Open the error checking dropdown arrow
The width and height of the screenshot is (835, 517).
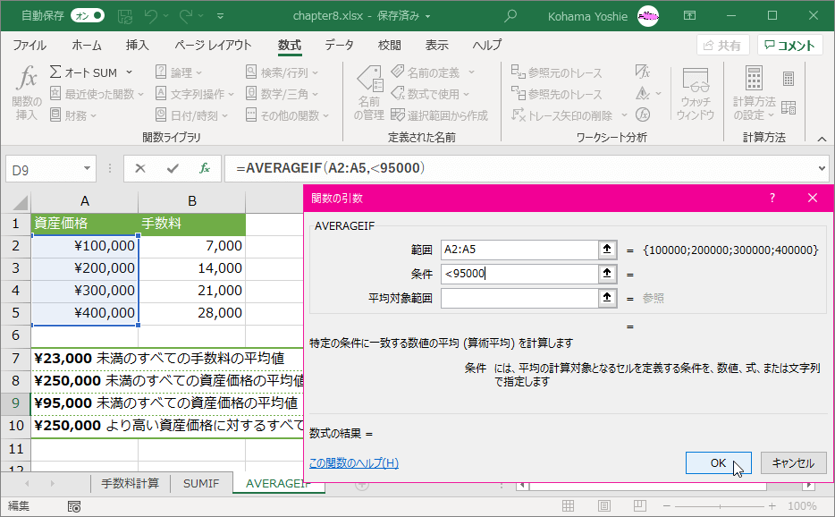click(659, 94)
